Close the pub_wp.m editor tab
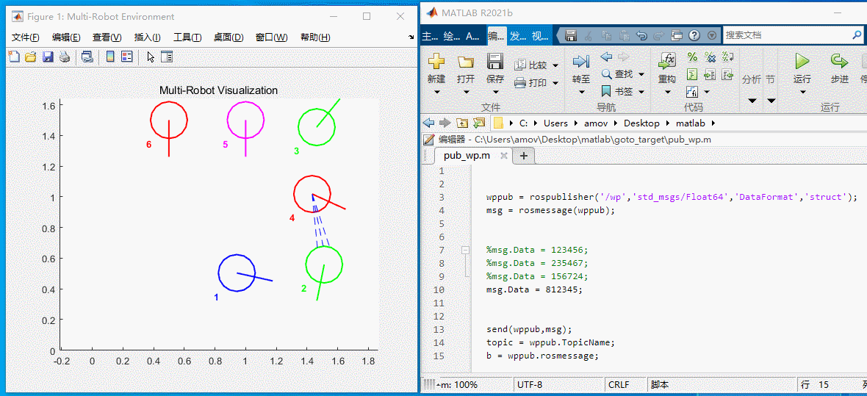This screenshot has width=867, height=396. (x=504, y=156)
